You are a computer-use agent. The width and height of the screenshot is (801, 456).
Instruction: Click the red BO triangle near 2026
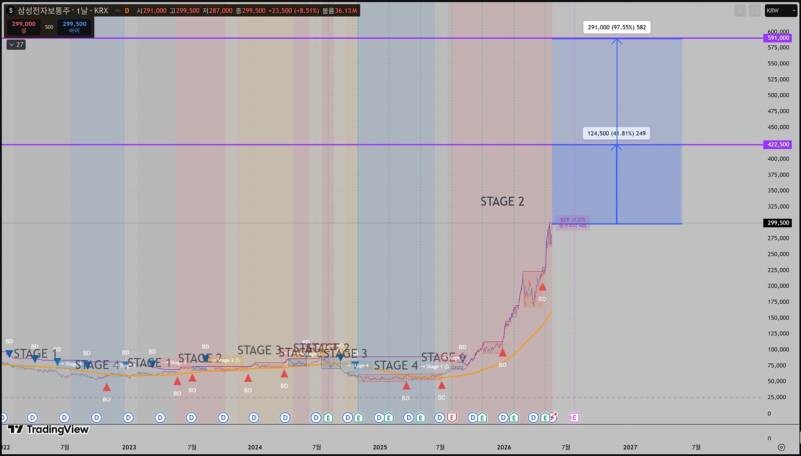point(503,353)
